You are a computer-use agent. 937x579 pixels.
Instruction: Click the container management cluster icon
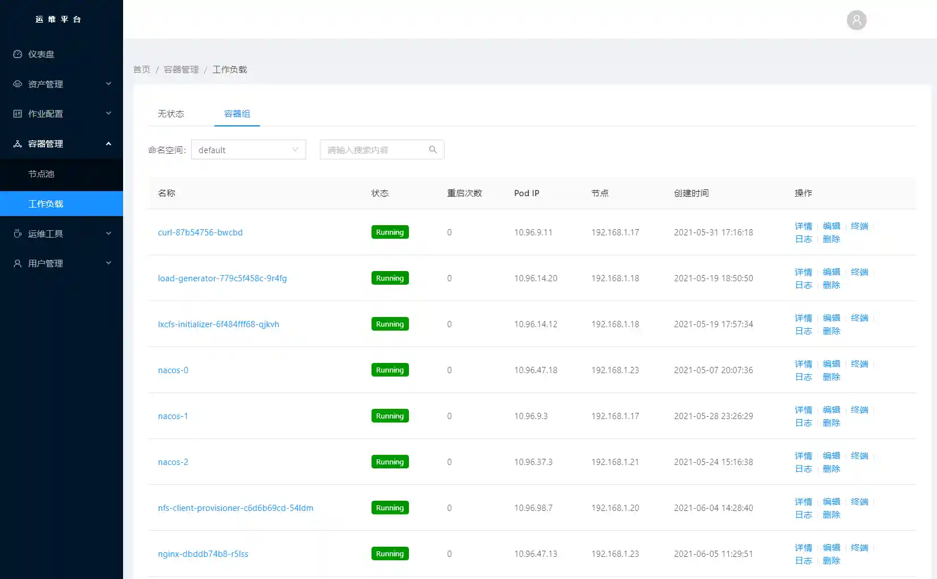click(x=18, y=144)
